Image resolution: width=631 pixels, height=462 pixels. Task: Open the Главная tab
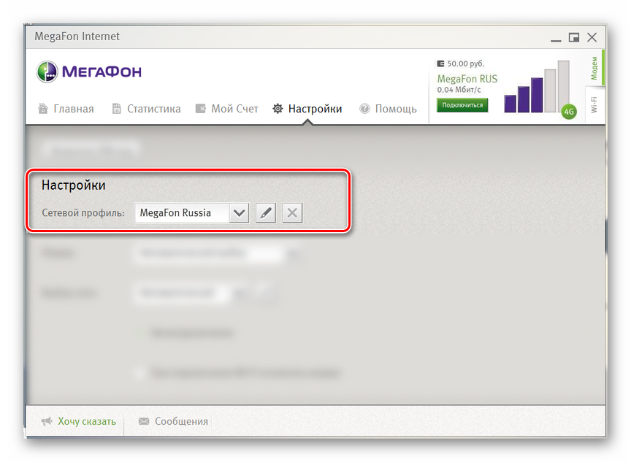click(x=66, y=109)
